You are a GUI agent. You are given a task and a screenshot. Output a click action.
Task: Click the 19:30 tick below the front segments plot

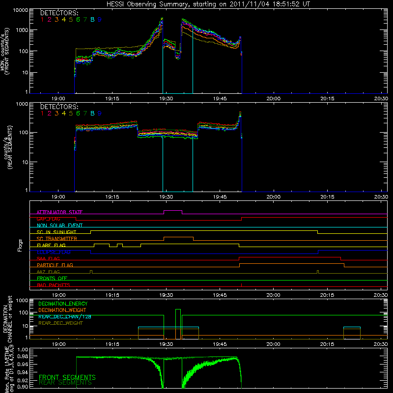[x=166, y=99]
